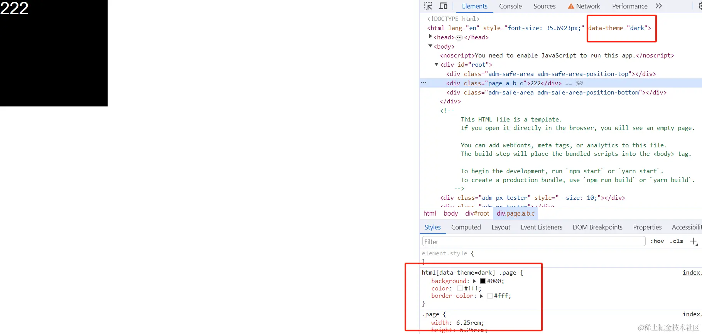Expand collapsed head content ellipsis
Viewport: 702px width, 334px height.
[459, 37]
